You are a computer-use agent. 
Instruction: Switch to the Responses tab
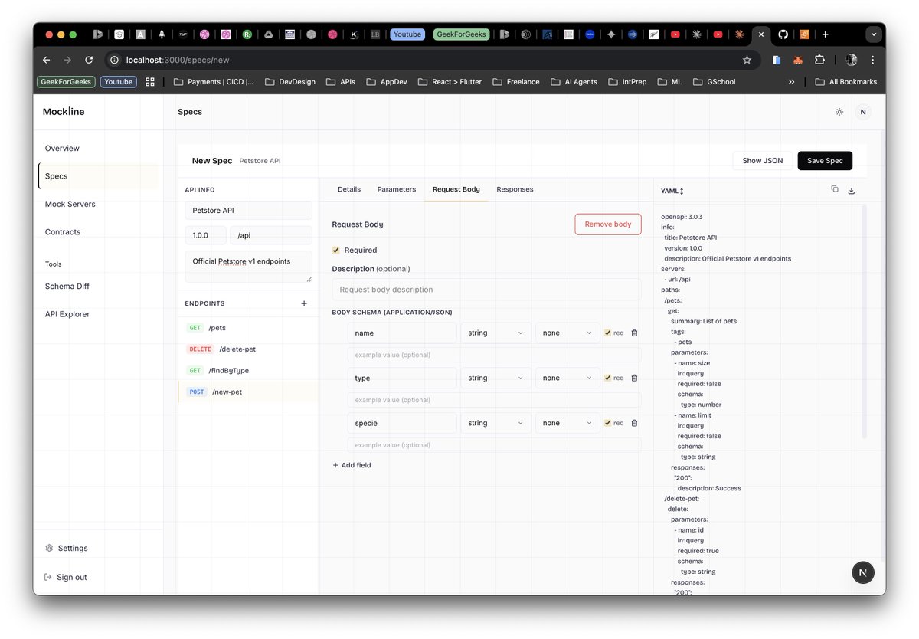pyautogui.click(x=515, y=189)
